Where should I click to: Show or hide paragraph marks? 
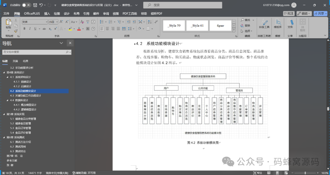point(156,22)
